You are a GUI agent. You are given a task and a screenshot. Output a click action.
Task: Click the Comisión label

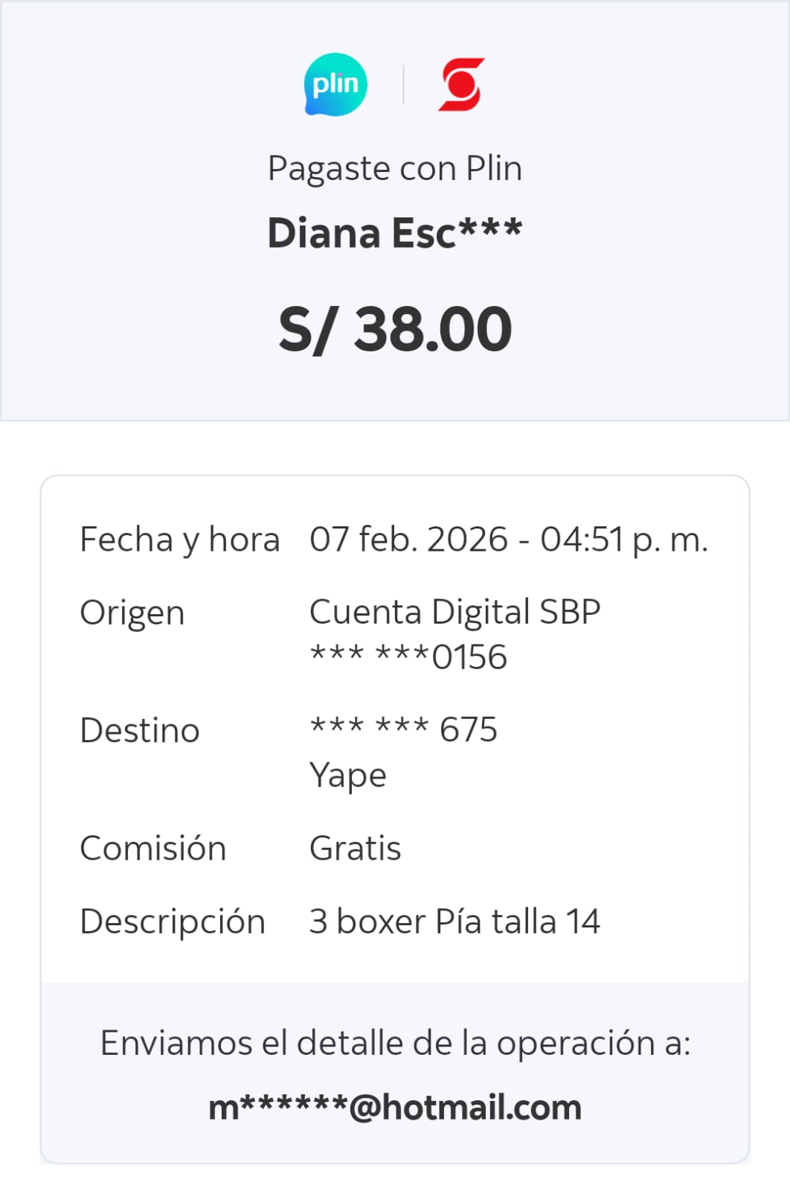152,849
